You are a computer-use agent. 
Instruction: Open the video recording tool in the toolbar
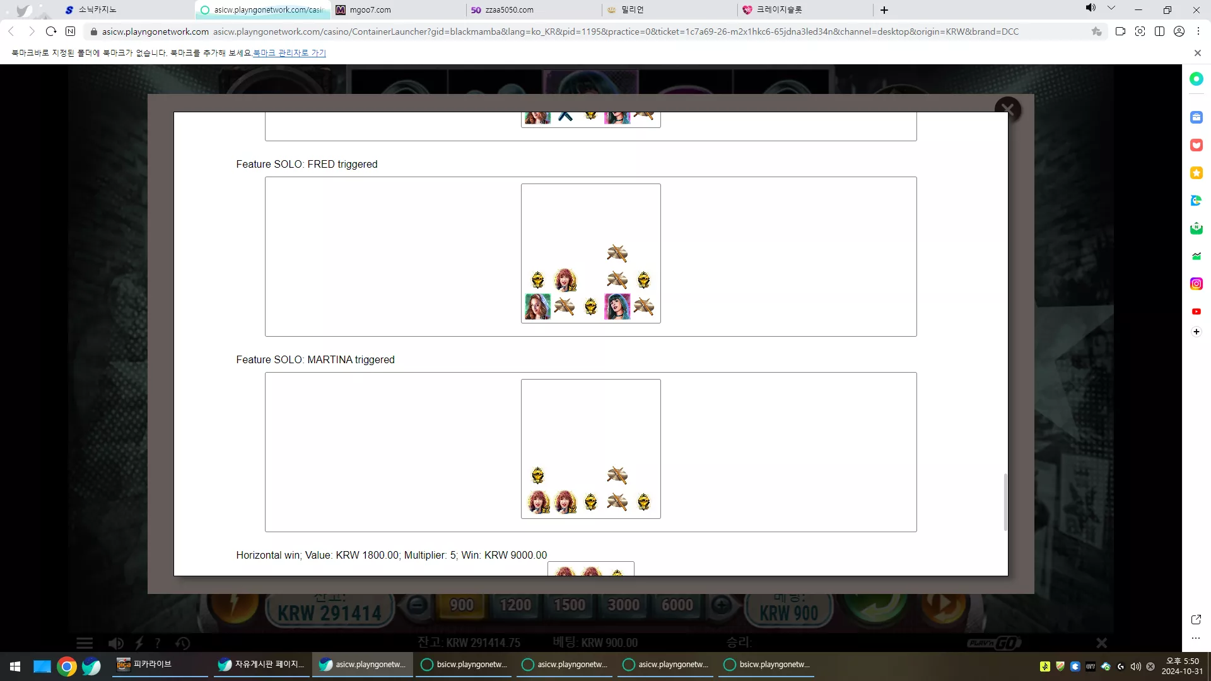pyautogui.click(x=1120, y=32)
